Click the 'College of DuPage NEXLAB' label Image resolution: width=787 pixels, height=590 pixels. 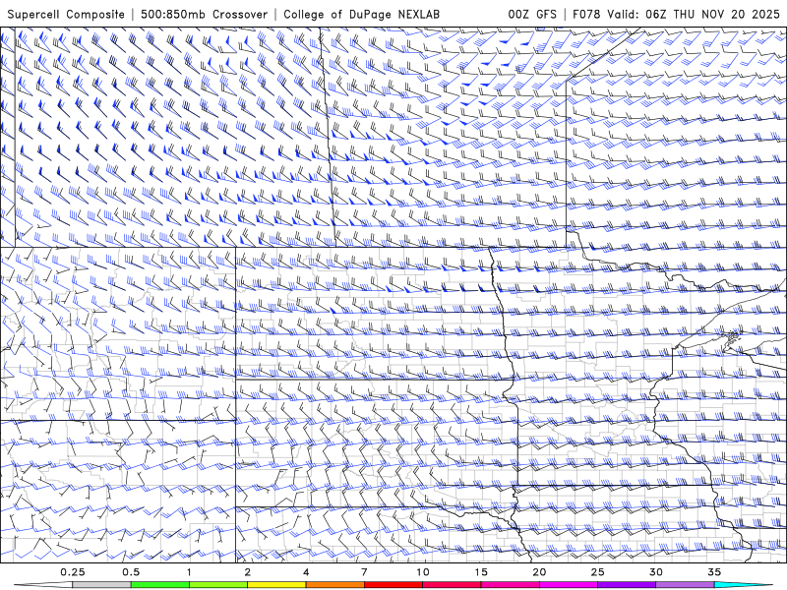pyautogui.click(x=361, y=15)
